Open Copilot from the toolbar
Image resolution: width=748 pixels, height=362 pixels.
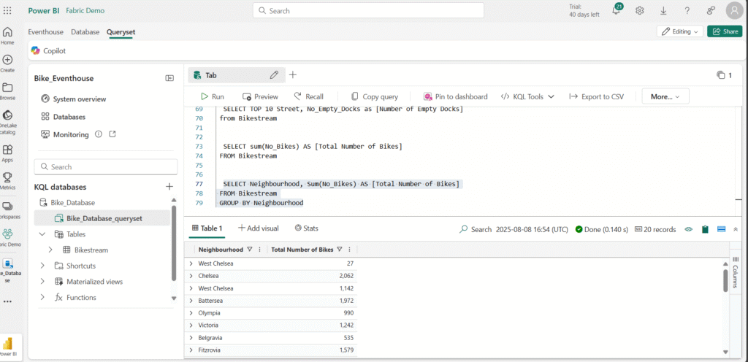coord(49,50)
